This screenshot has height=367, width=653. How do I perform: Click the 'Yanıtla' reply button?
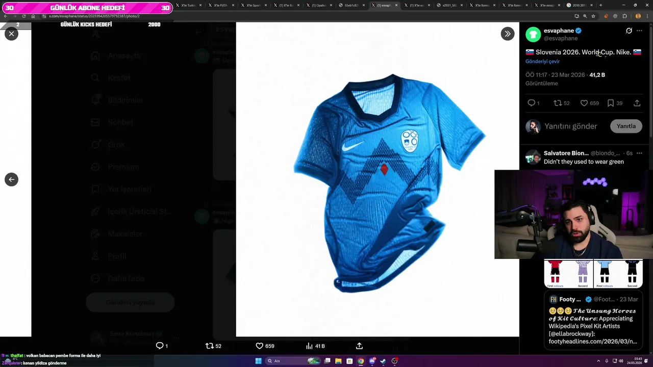pyautogui.click(x=626, y=126)
